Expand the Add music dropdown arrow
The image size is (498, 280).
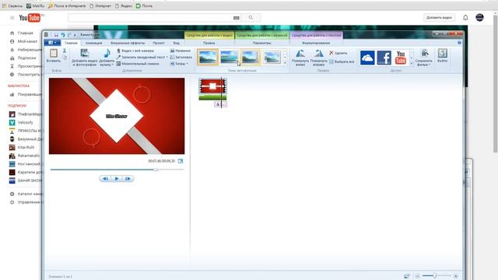click(x=112, y=65)
